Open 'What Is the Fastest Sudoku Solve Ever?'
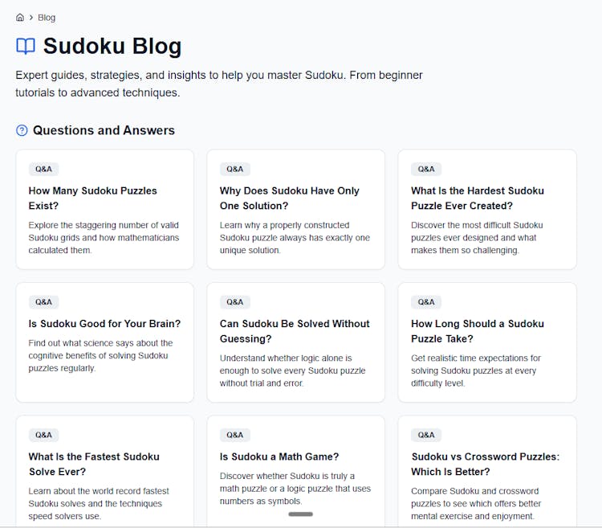The width and height of the screenshot is (602, 528). tap(93, 464)
